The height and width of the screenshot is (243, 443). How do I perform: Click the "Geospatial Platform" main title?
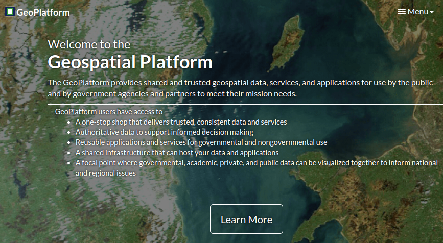point(130,62)
